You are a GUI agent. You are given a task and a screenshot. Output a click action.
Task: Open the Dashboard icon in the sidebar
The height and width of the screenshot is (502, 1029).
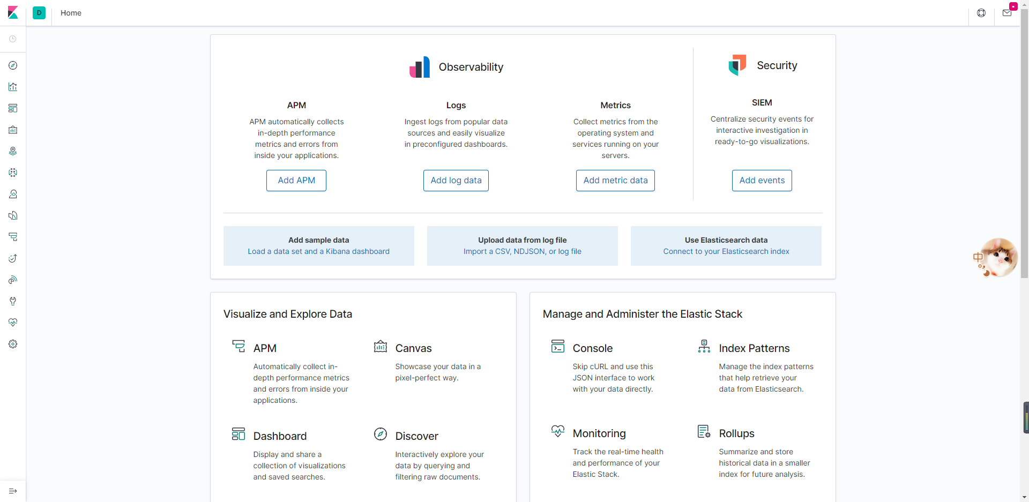coord(13,108)
